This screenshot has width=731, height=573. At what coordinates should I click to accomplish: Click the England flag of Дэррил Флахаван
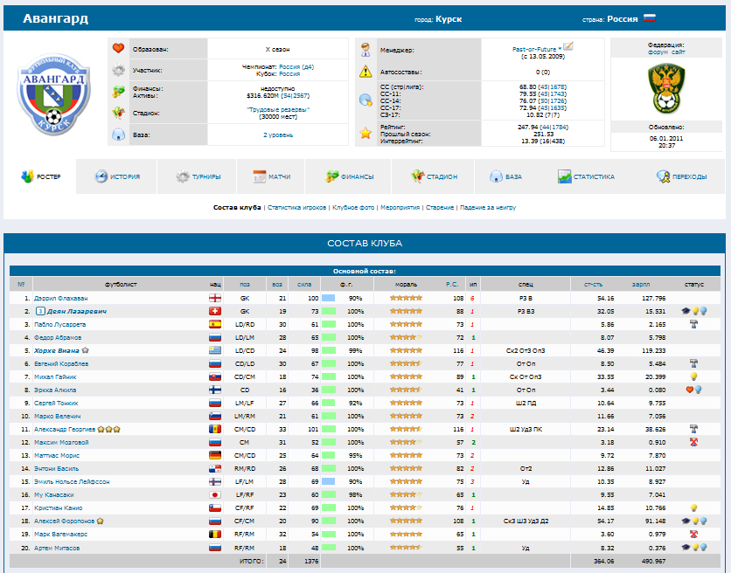click(214, 298)
